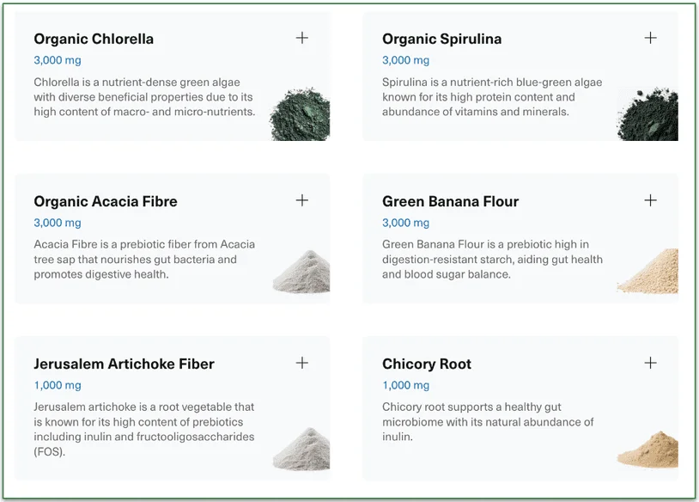Open the 3,000 mg link under Organic Chlorella
This screenshot has width=699, height=502.
pyautogui.click(x=57, y=60)
